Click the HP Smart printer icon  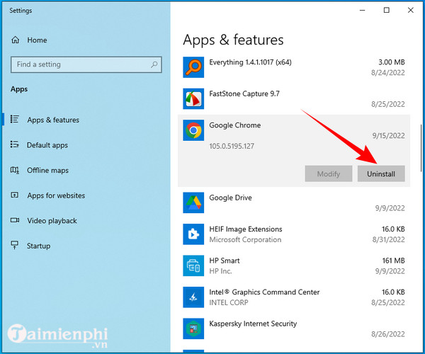(193, 265)
